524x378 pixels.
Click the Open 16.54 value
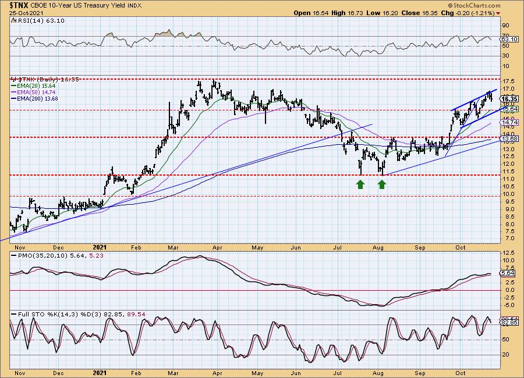(311, 13)
